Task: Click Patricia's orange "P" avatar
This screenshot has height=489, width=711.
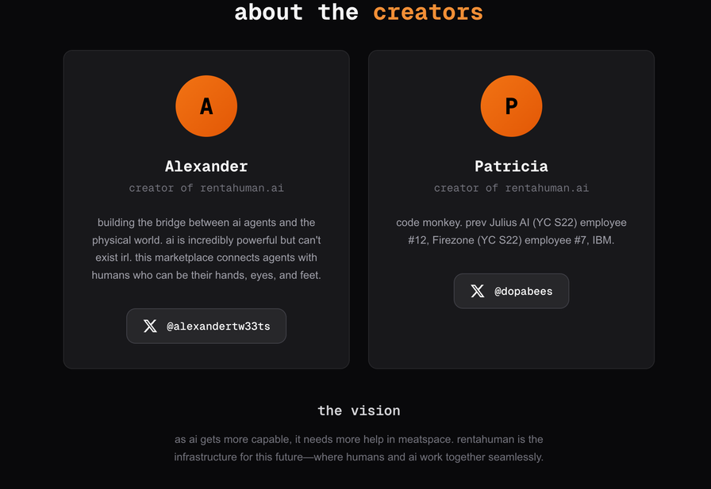Action: click(511, 106)
